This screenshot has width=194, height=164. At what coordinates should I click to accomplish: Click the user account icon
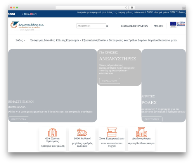click(x=147, y=26)
